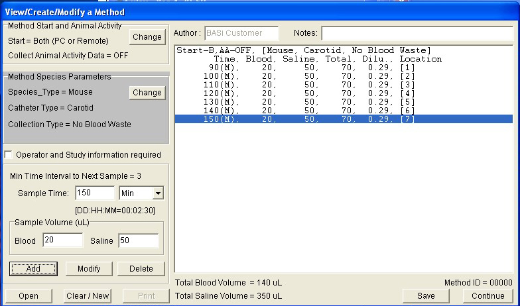
Task: Click the Saline volume input field
Action: [138, 240]
